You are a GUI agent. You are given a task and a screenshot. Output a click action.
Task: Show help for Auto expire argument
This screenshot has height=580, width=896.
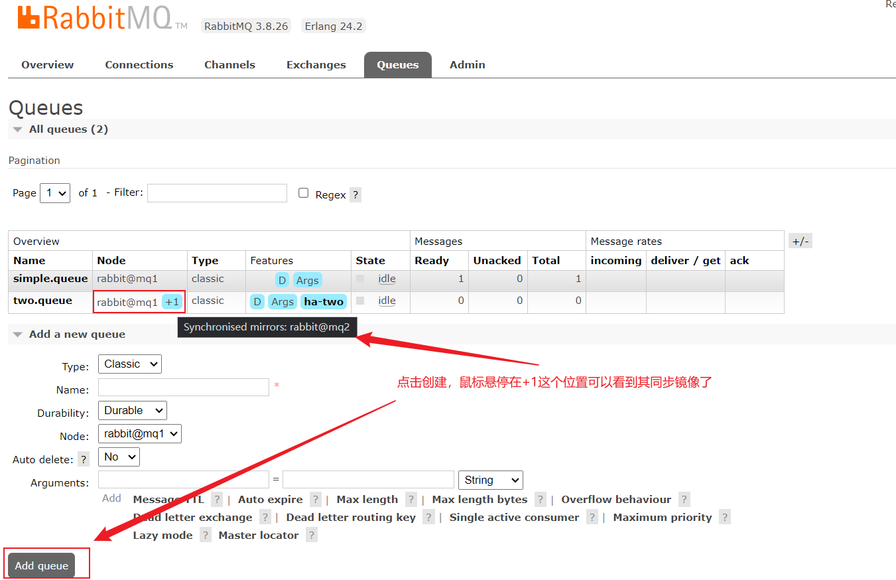(x=316, y=500)
